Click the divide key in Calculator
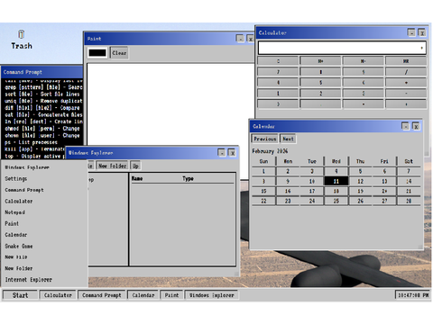The height and width of the screenshot is (324, 433). [406, 72]
